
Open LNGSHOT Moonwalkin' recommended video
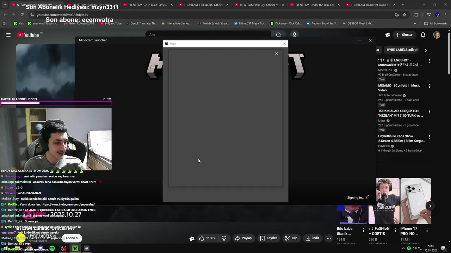coord(400,63)
